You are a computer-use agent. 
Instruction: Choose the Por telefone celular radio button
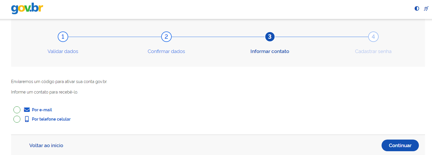(17, 119)
